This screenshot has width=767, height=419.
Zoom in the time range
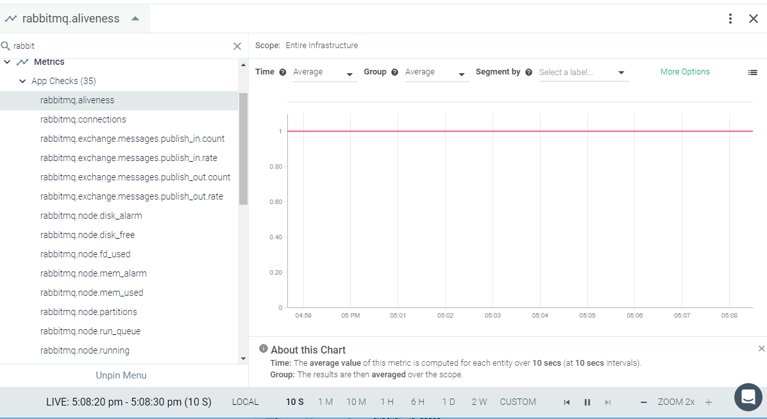tap(708, 402)
